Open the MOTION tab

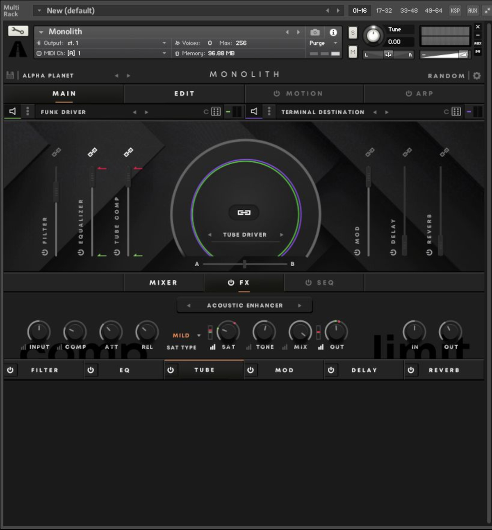304,94
